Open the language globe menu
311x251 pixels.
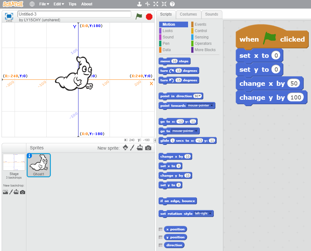click(32, 4)
